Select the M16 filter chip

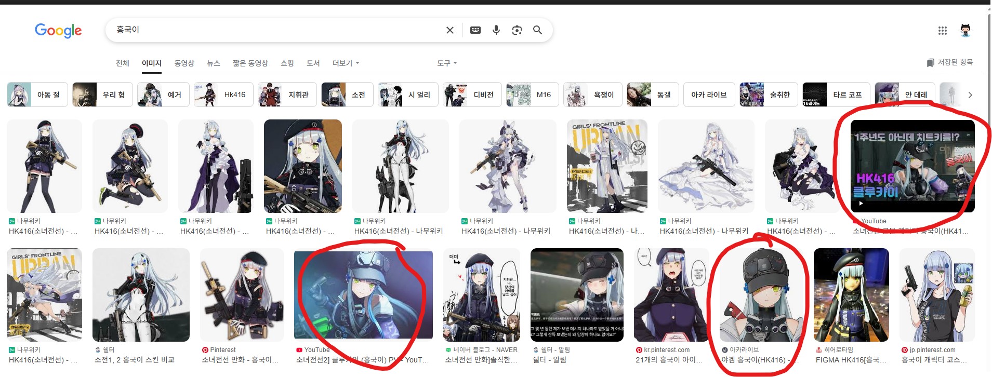(x=533, y=95)
